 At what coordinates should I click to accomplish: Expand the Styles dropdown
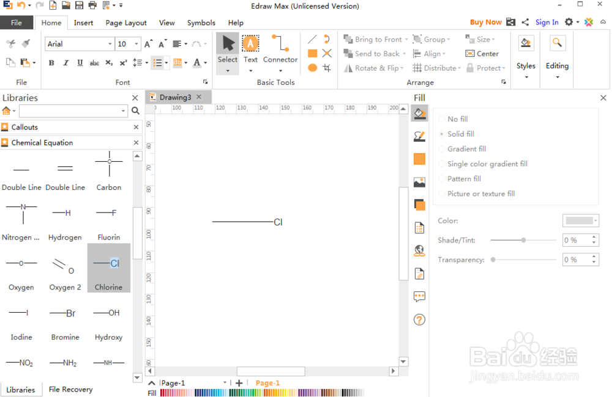tap(526, 77)
